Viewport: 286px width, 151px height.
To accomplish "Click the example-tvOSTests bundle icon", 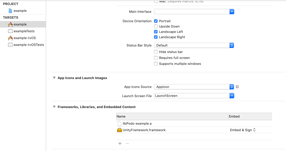I will (10, 45).
